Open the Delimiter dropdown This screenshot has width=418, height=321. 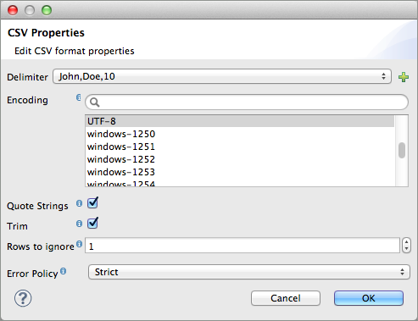[x=222, y=76]
